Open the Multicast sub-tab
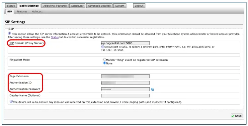 click(x=37, y=11)
